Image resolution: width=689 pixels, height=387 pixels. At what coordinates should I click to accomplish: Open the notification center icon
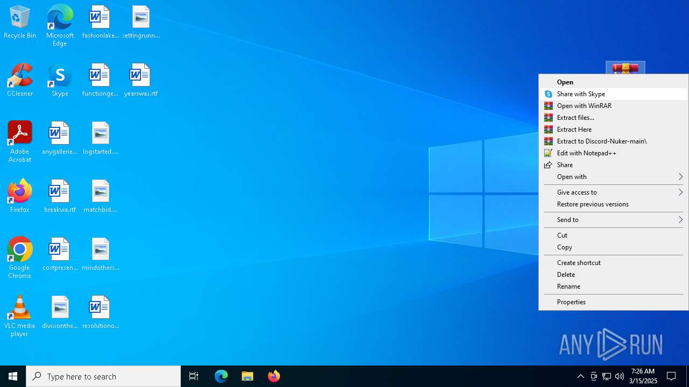click(671, 376)
